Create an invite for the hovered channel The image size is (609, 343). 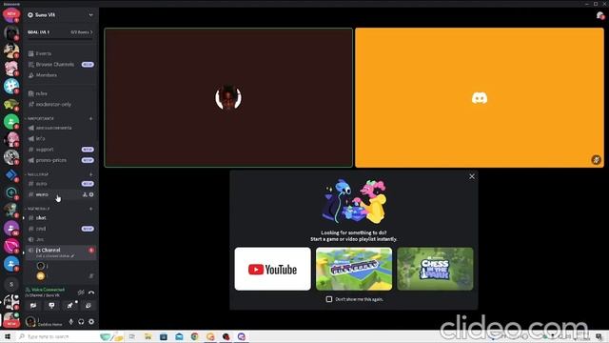(85, 194)
